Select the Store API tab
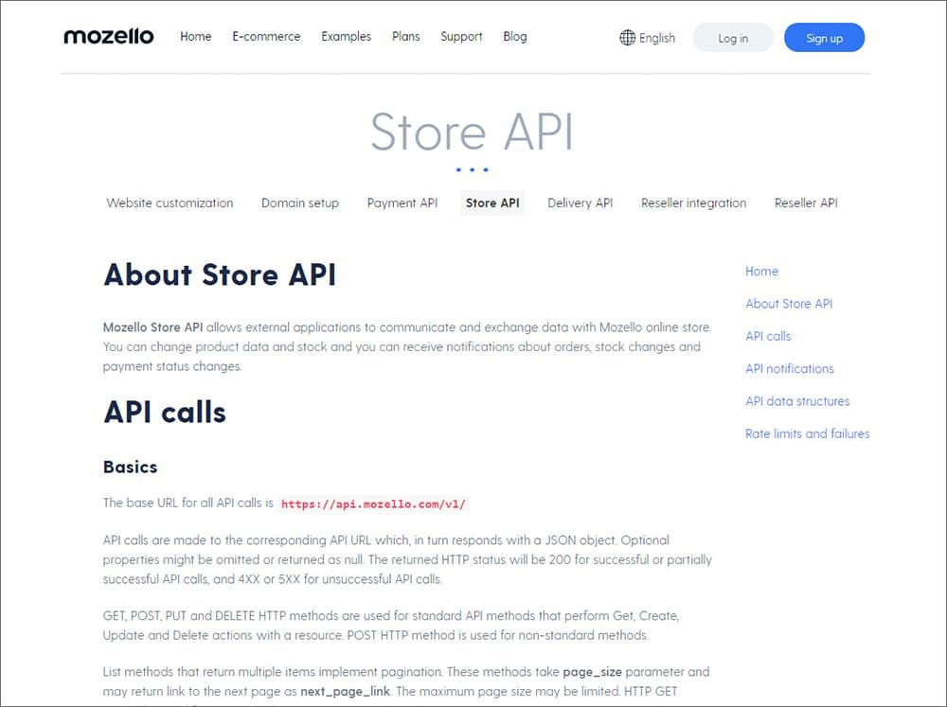 point(492,203)
